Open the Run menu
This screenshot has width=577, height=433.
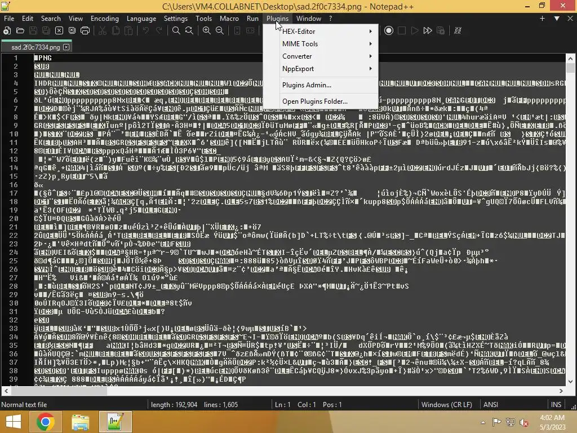252,19
